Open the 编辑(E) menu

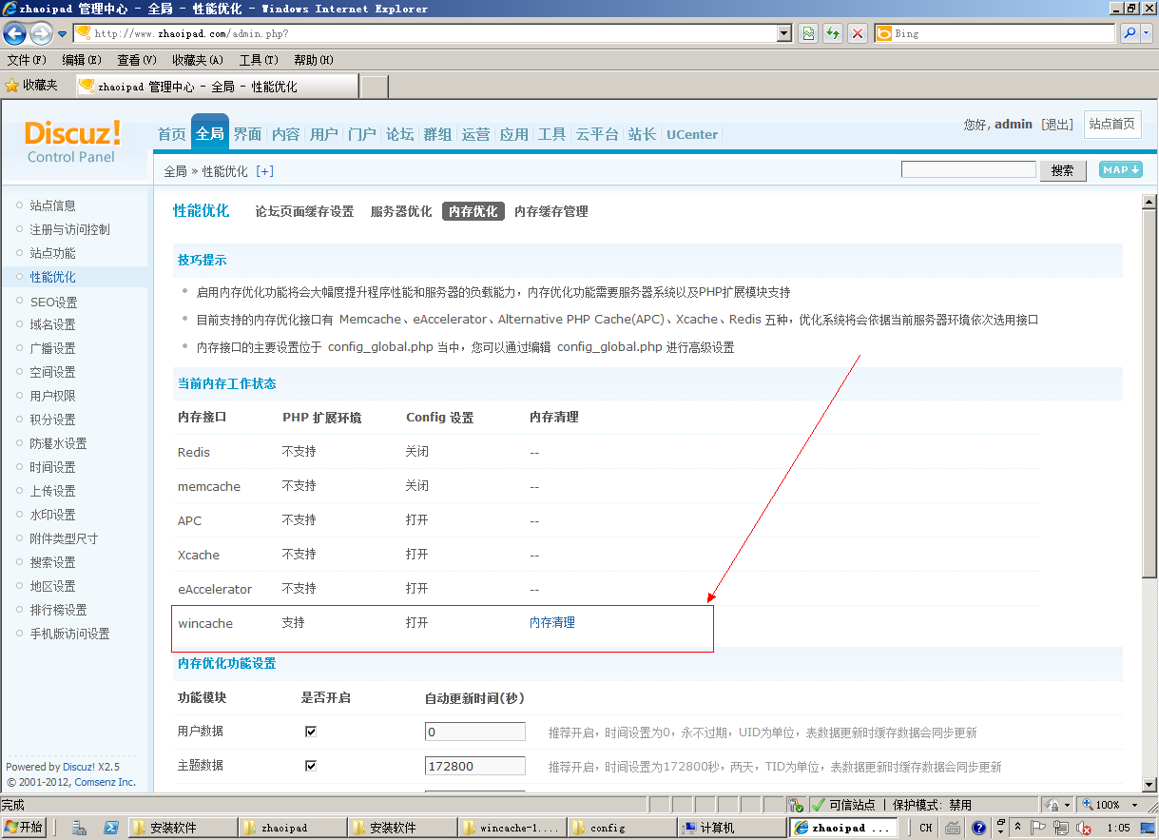(x=82, y=60)
